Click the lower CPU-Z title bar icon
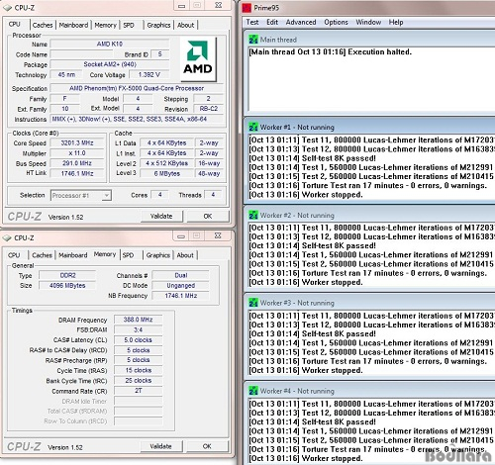Screen dimensions: 495x465 pos(7,237)
